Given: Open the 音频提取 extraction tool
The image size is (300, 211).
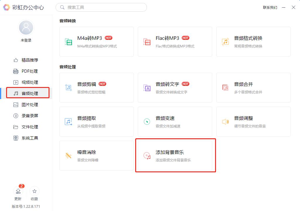Looking at the screenshot, I should 97,121.
